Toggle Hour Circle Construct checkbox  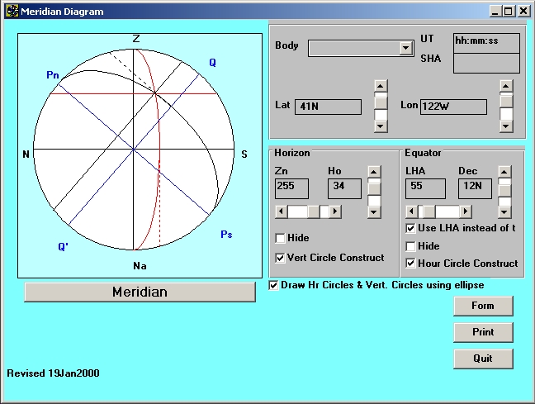click(411, 264)
